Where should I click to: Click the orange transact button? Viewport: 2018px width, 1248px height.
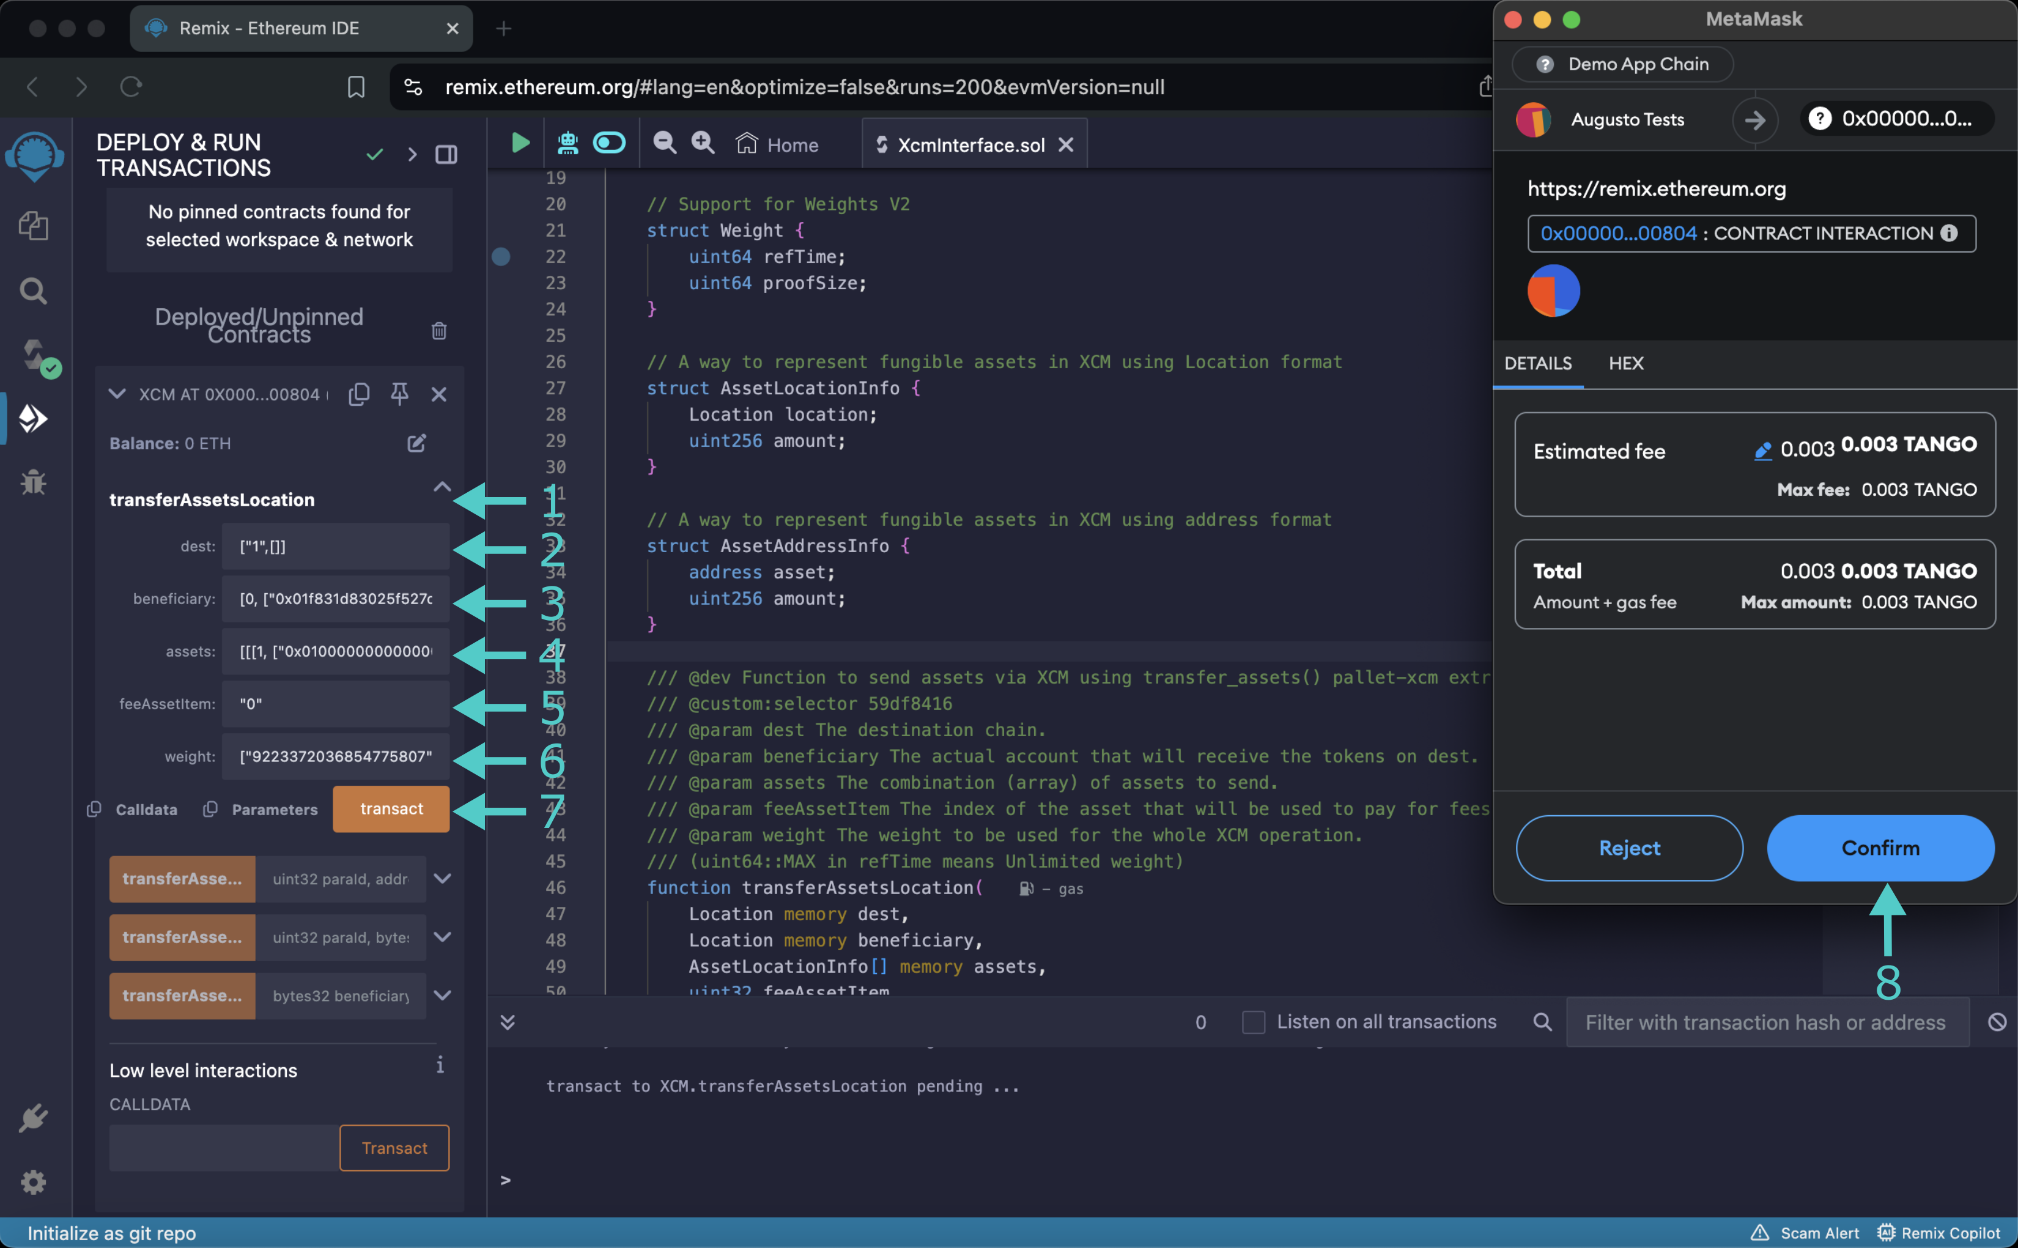(x=391, y=809)
